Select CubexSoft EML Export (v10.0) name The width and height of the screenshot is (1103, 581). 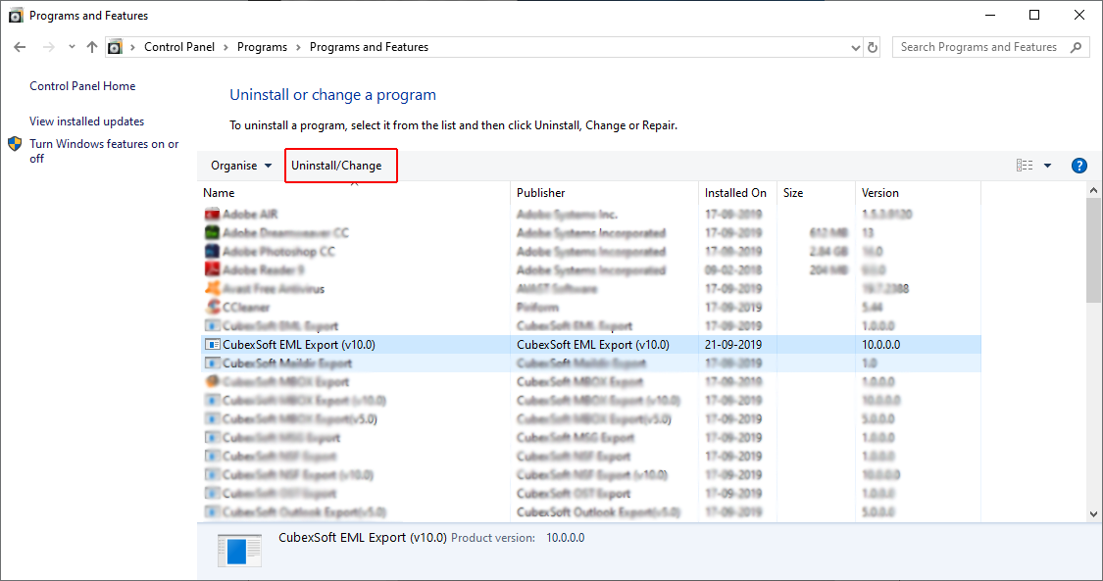tap(299, 344)
